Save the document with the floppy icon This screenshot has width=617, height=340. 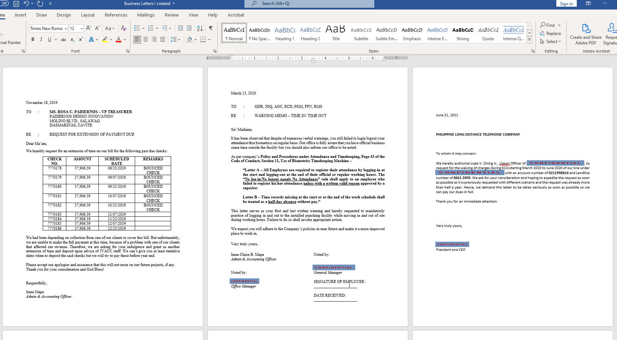coord(16,4)
